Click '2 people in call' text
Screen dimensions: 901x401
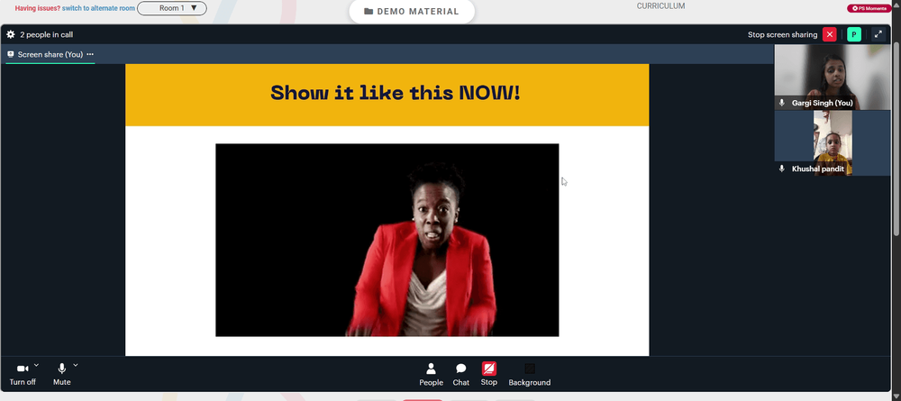point(47,34)
